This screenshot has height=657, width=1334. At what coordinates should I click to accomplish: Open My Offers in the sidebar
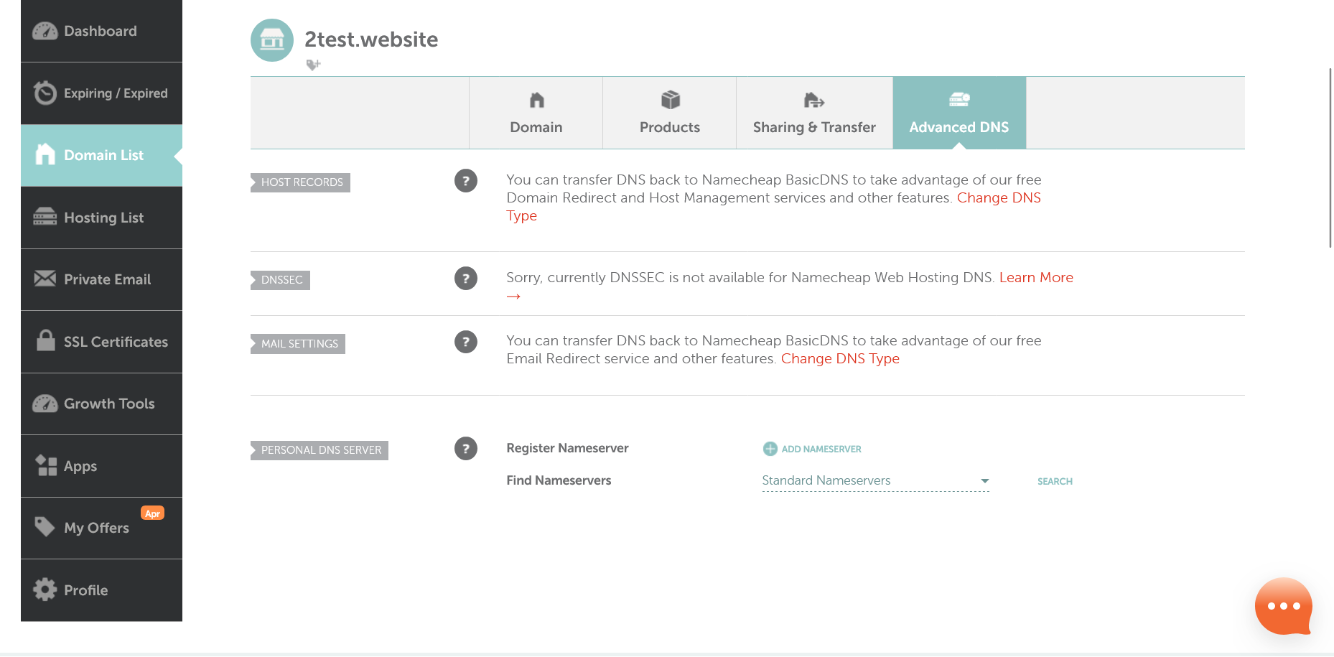[101, 528]
